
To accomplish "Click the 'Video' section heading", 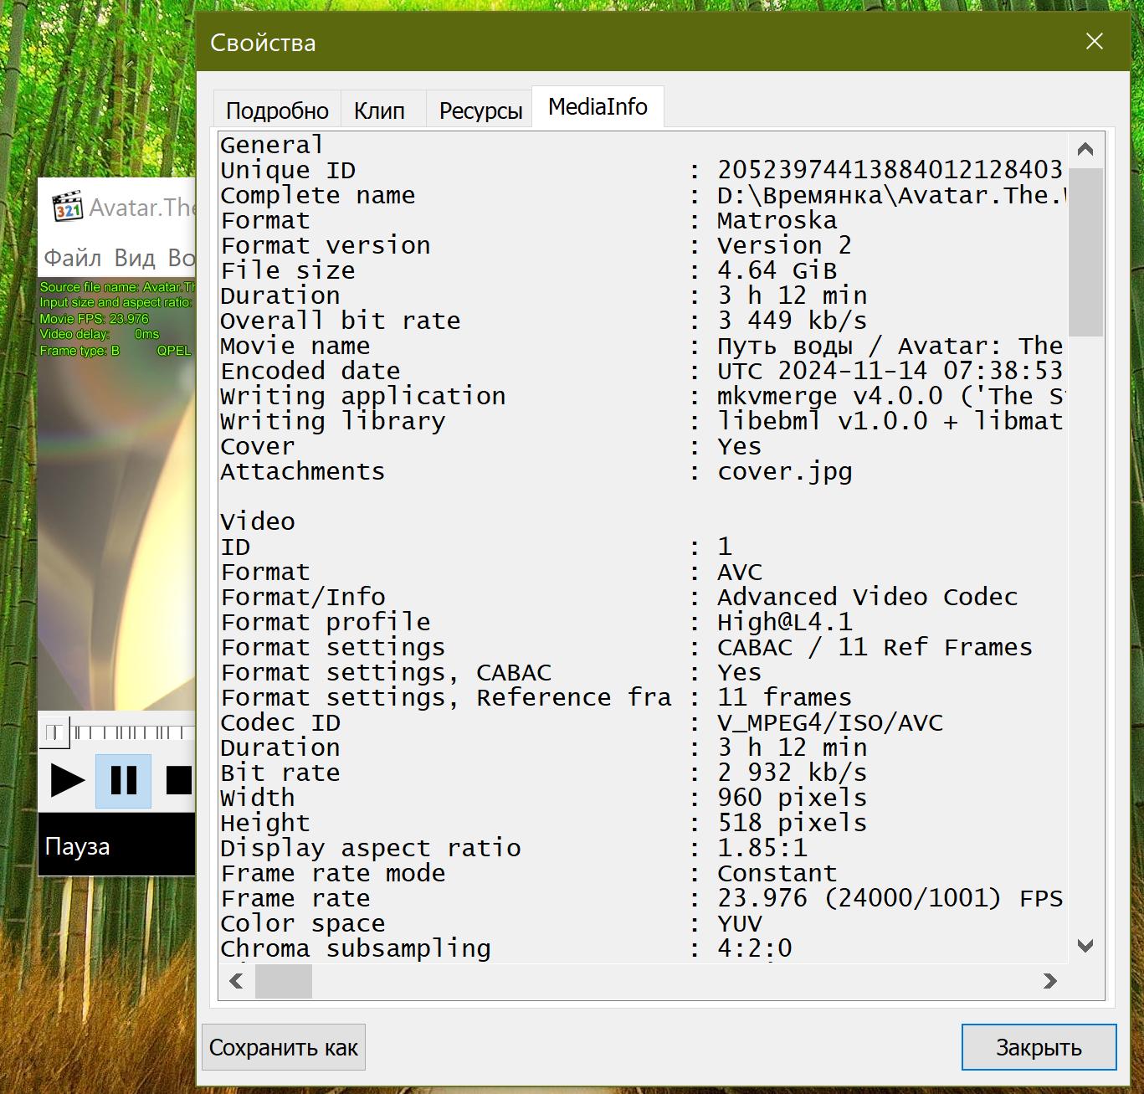I will click(258, 521).
